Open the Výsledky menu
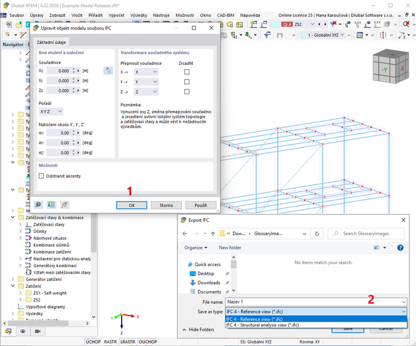416x346 pixels. pyautogui.click(x=138, y=15)
